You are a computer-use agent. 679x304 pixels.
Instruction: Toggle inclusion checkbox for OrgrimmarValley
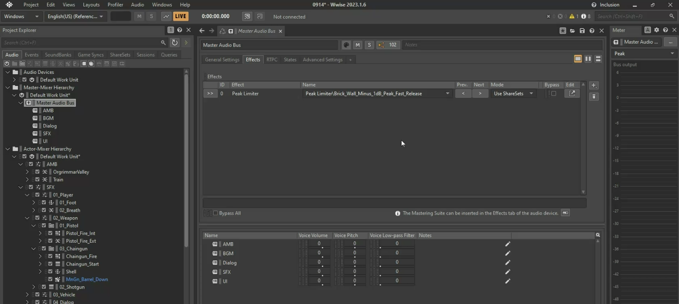[38, 172]
